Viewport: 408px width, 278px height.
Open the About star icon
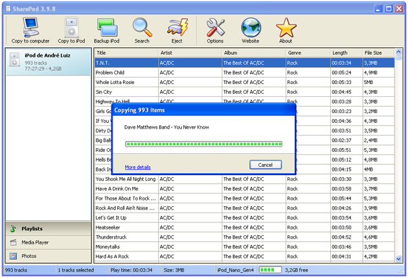coord(286,30)
